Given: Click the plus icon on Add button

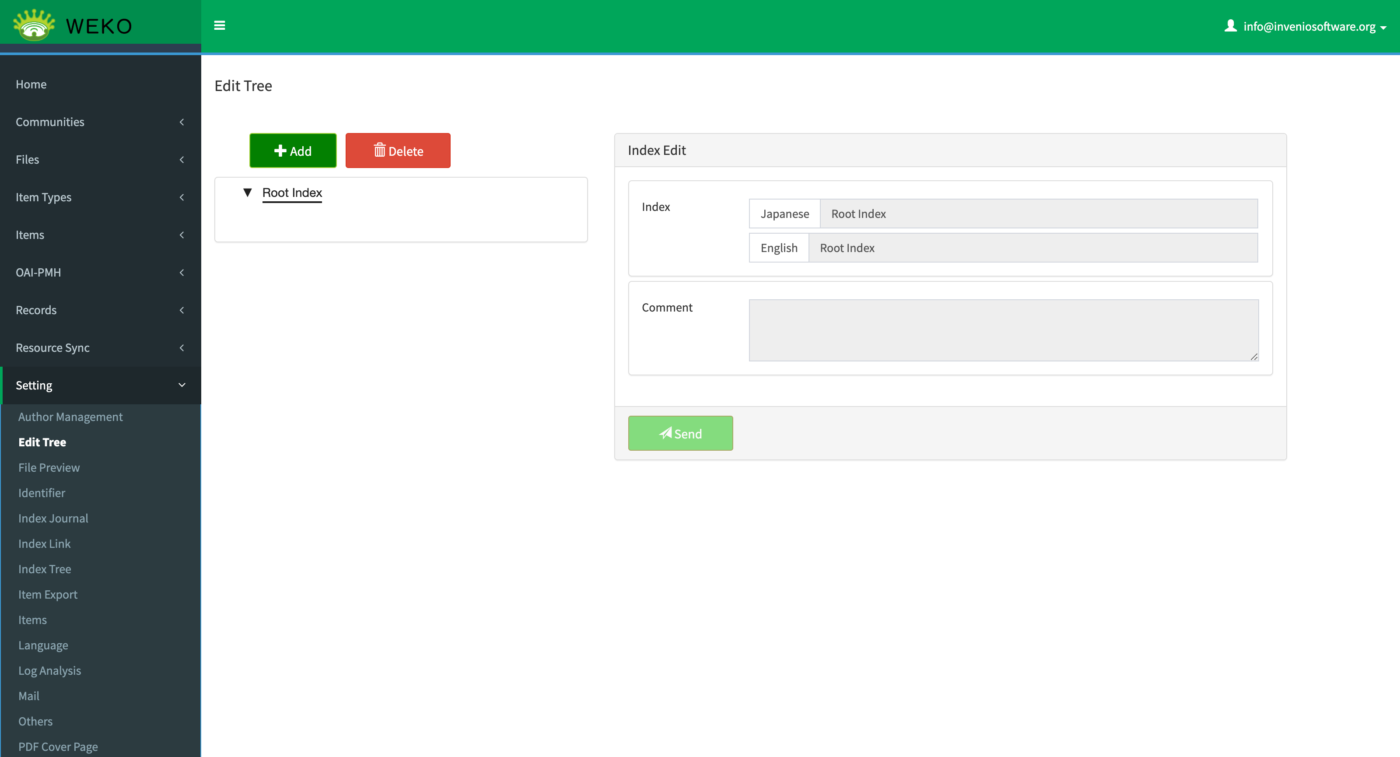Looking at the screenshot, I should 280,151.
